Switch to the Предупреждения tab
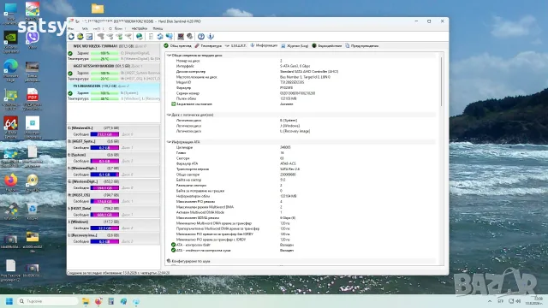The width and height of the screenshot is (548, 308). pos(361,45)
